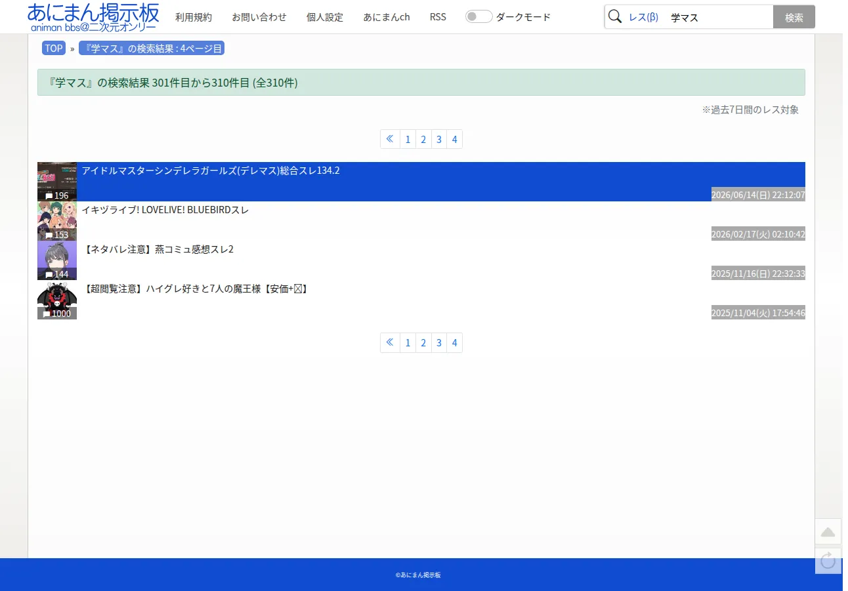Open the お問い合わせ menu item
Viewport: 848px width, 591px height.
(259, 17)
